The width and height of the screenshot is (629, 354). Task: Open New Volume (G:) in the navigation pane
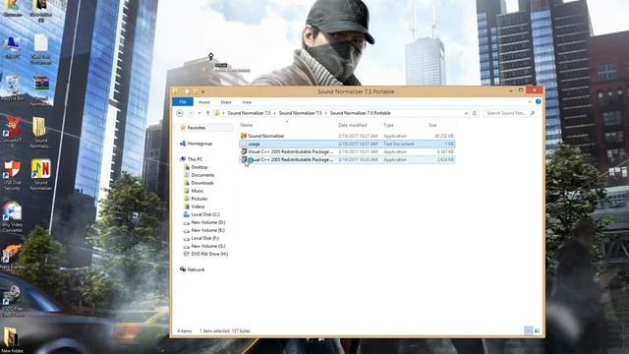[207, 246]
